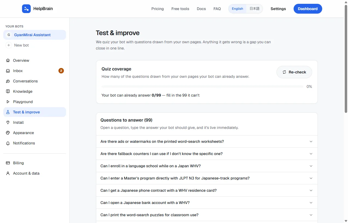Viewport: 348px width, 223px height.
Task: Click the 0% coverage value
Action: coord(309,86)
